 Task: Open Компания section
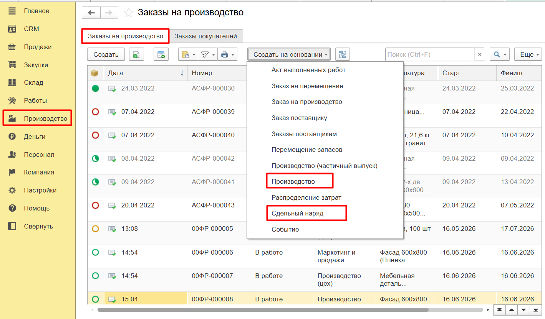(39, 172)
